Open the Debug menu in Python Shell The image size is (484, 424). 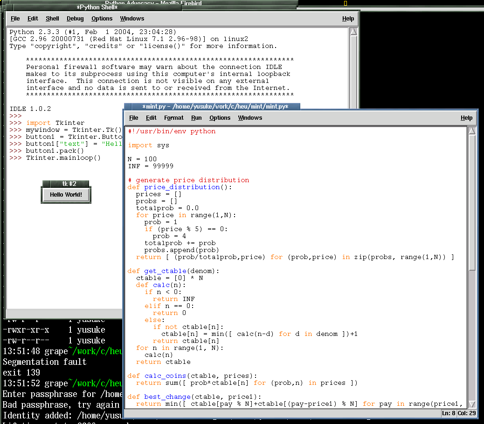(x=75, y=19)
